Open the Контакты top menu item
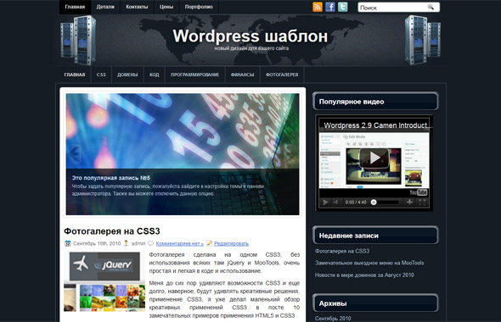This screenshot has height=322, width=501. click(137, 7)
